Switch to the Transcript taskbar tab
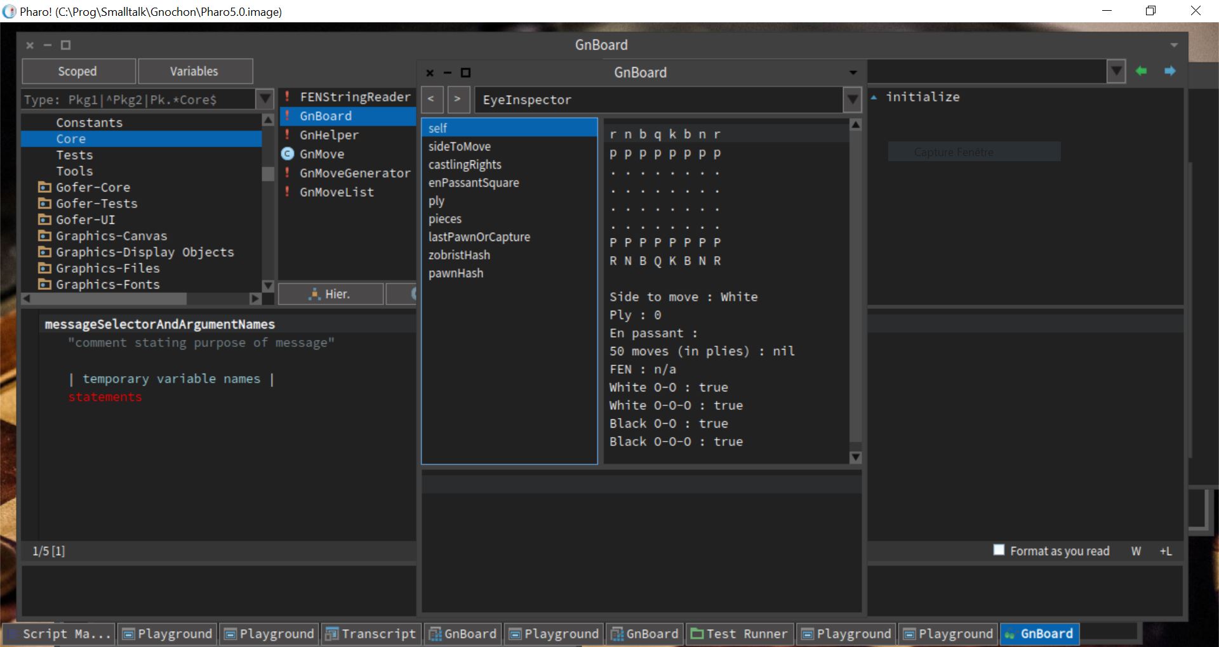This screenshot has height=647, width=1219. 371,634
